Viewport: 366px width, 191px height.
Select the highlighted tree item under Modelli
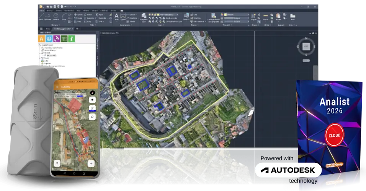point(51,55)
